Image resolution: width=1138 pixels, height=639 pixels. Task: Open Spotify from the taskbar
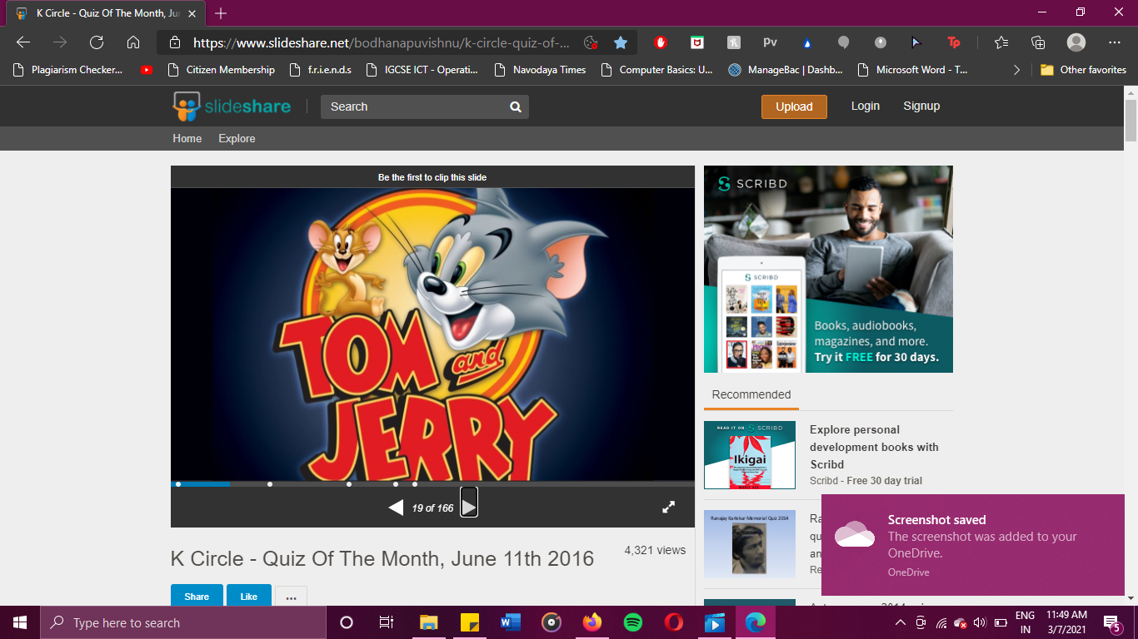633,622
